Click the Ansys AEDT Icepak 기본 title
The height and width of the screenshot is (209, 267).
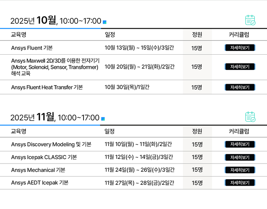(x=40, y=183)
